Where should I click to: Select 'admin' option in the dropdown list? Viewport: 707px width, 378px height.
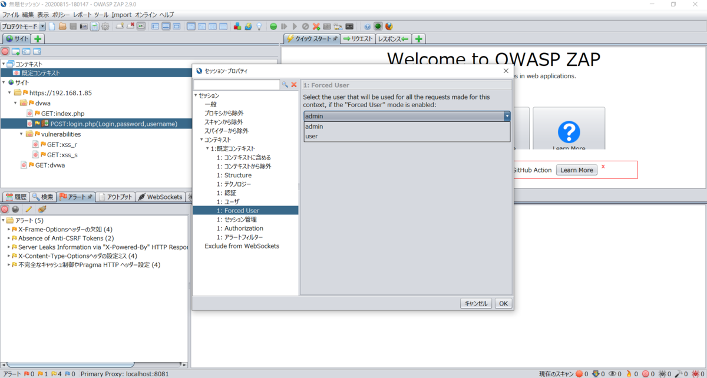pyautogui.click(x=407, y=127)
